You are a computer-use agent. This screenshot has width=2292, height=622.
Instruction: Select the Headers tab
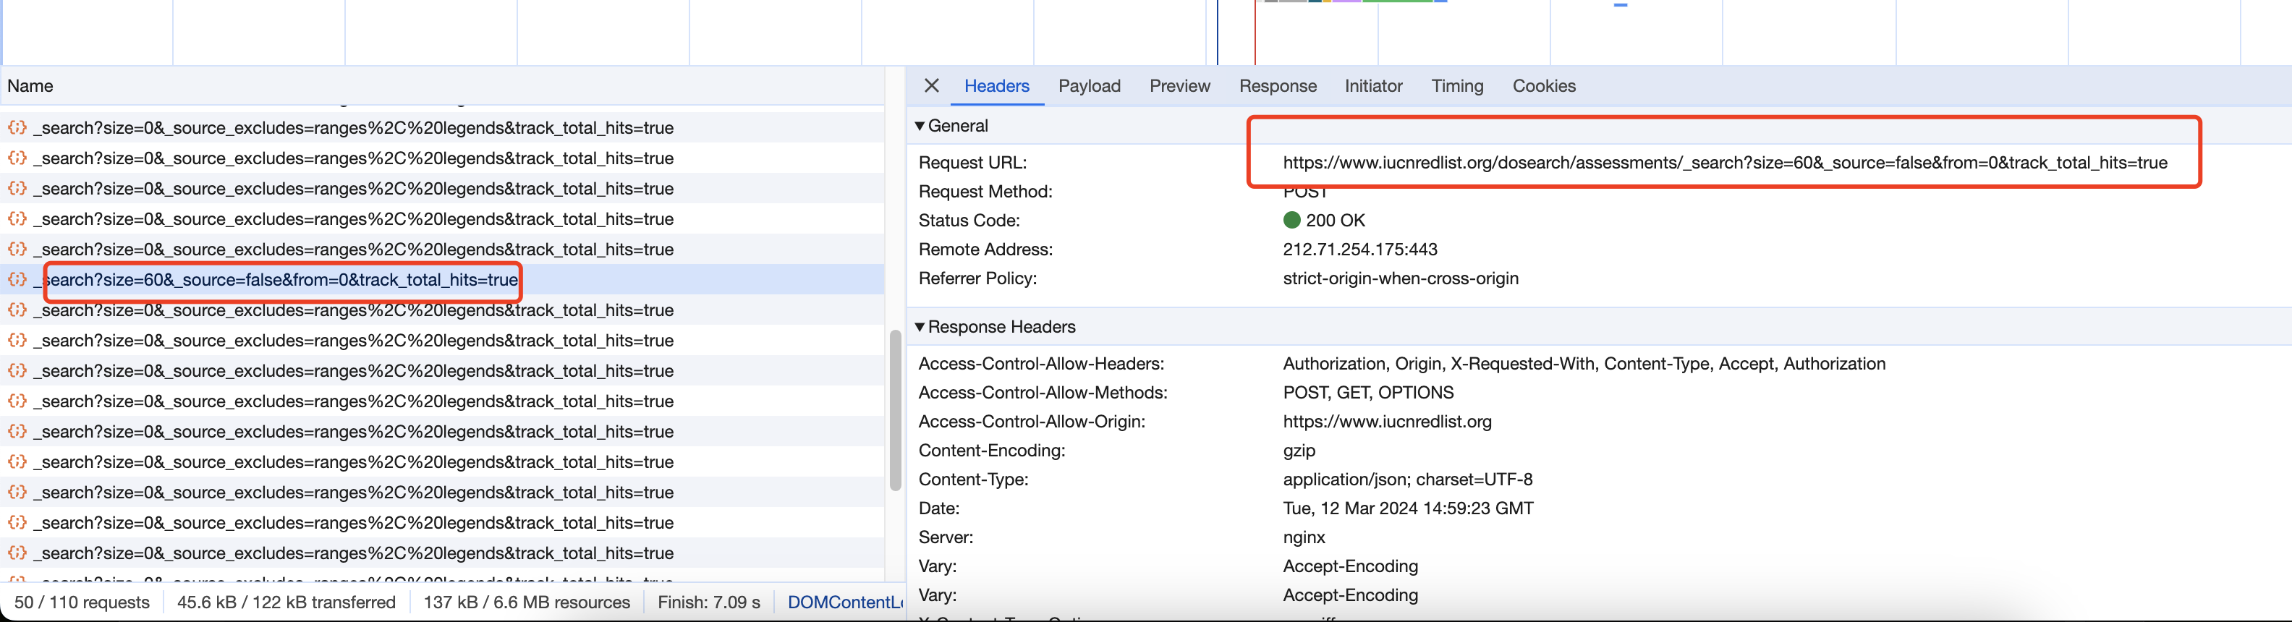point(996,85)
